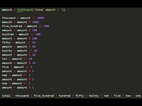
Task: Click 10 in "ten = amount // 10"
Action: coord(30,59)
